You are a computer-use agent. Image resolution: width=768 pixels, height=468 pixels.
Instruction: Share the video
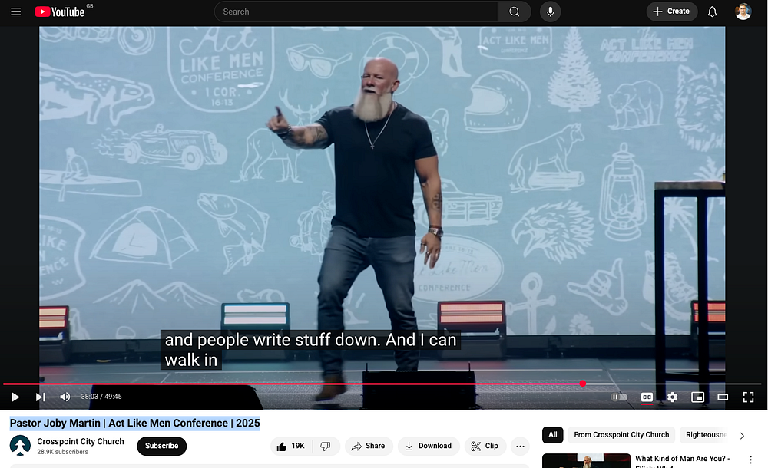tap(369, 446)
